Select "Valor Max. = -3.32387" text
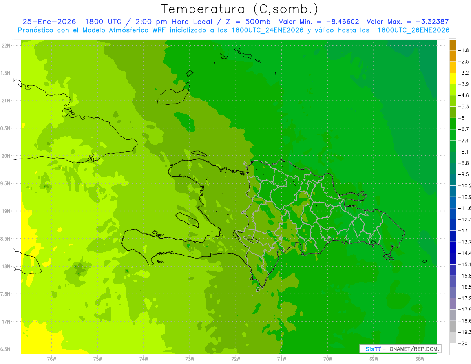This screenshot has width=471, height=364. point(407,22)
